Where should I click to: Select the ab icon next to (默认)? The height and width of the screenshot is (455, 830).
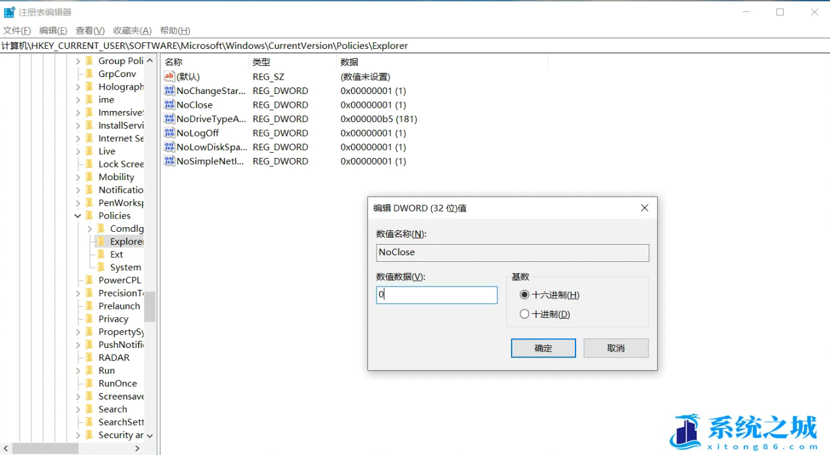168,76
